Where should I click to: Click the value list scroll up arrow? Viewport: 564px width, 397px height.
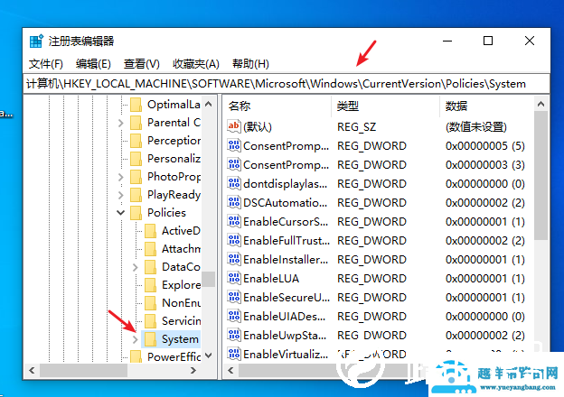tap(540, 104)
